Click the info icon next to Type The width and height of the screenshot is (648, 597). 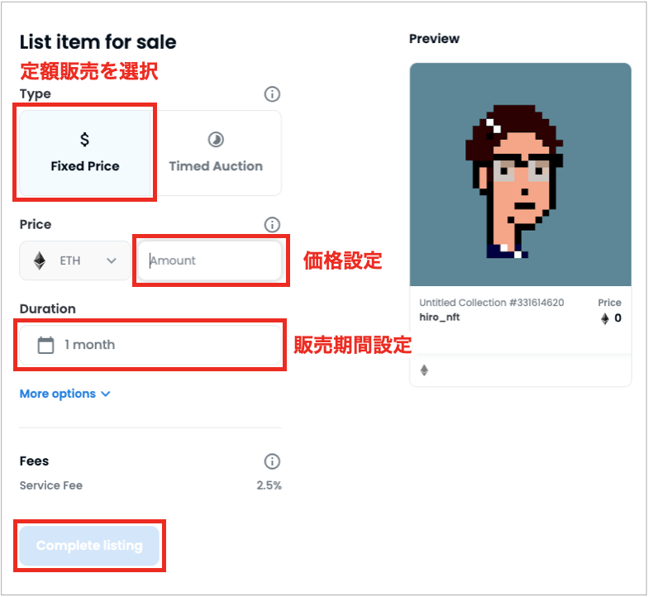click(272, 94)
